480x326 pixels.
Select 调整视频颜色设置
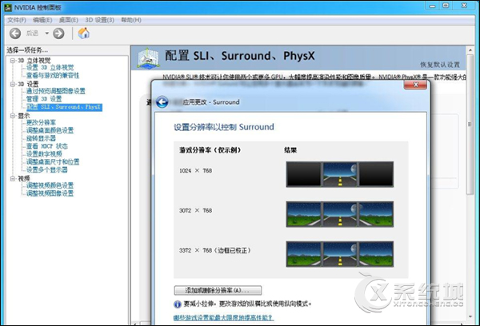[50, 185]
